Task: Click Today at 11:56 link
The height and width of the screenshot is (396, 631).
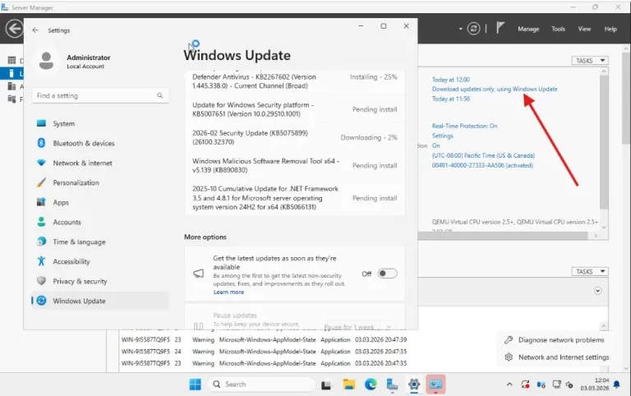Action: 451,99
